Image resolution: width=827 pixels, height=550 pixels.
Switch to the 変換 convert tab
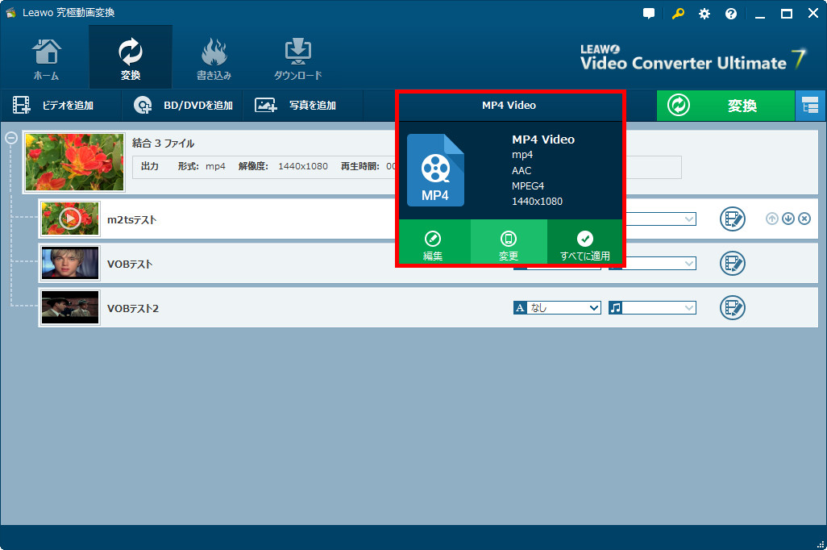pos(131,59)
